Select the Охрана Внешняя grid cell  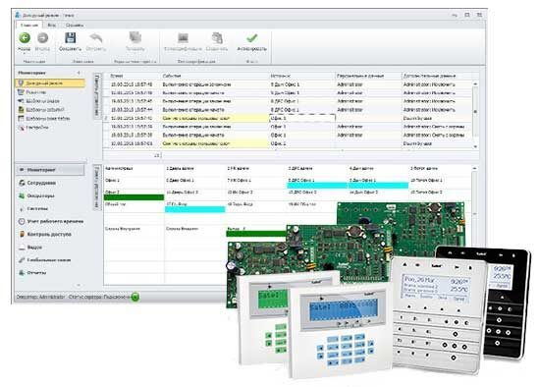tap(195, 231)
